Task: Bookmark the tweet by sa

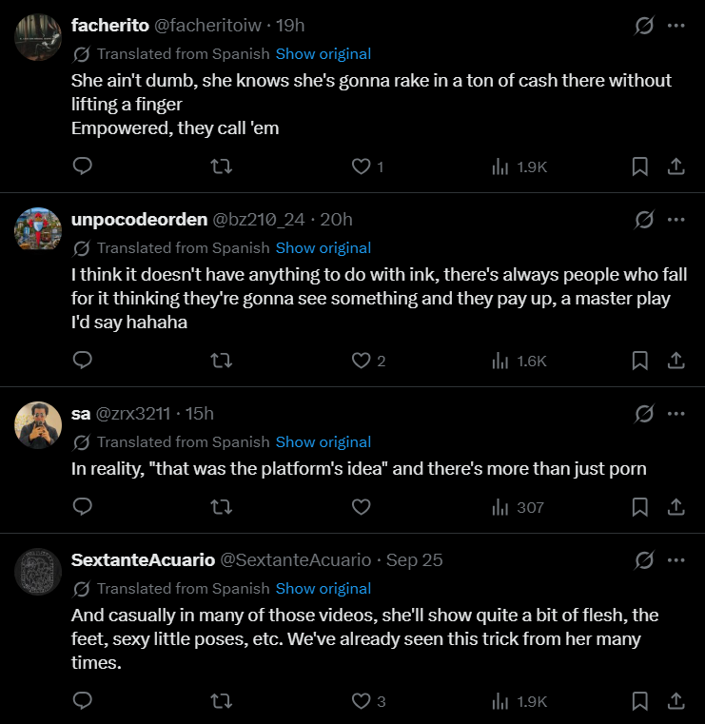Action: [639, 507]
